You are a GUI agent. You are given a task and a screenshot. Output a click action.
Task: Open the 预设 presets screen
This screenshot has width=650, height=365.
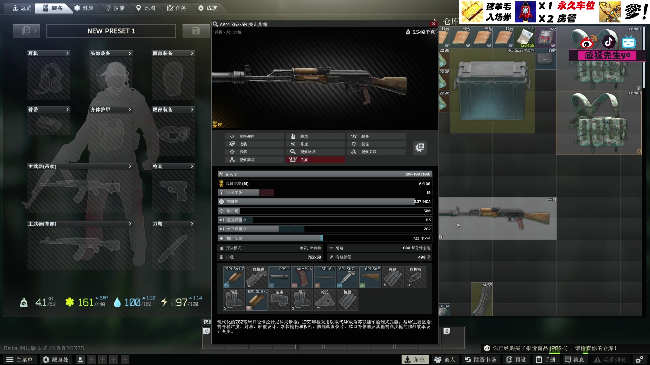point(516,360)
